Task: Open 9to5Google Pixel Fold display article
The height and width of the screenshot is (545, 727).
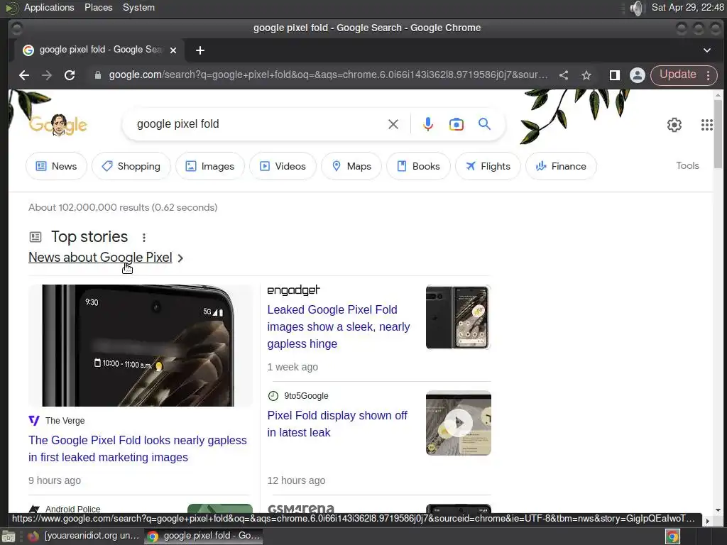Action: click(x=337, y=424)
